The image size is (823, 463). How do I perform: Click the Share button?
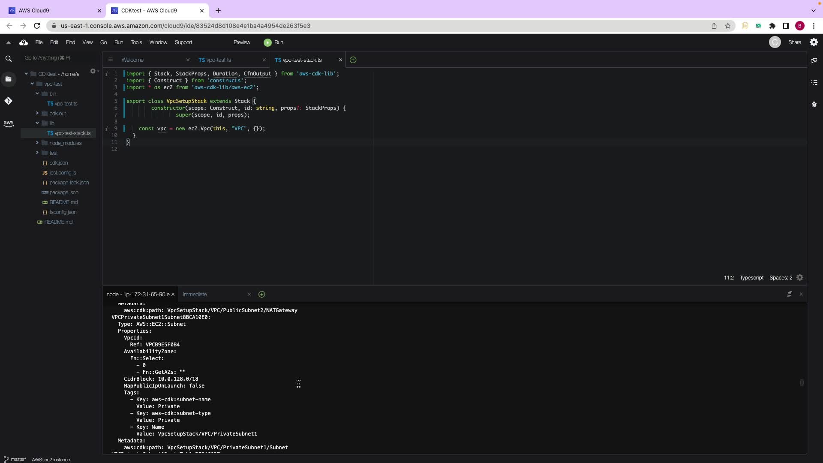pos(794,42)
